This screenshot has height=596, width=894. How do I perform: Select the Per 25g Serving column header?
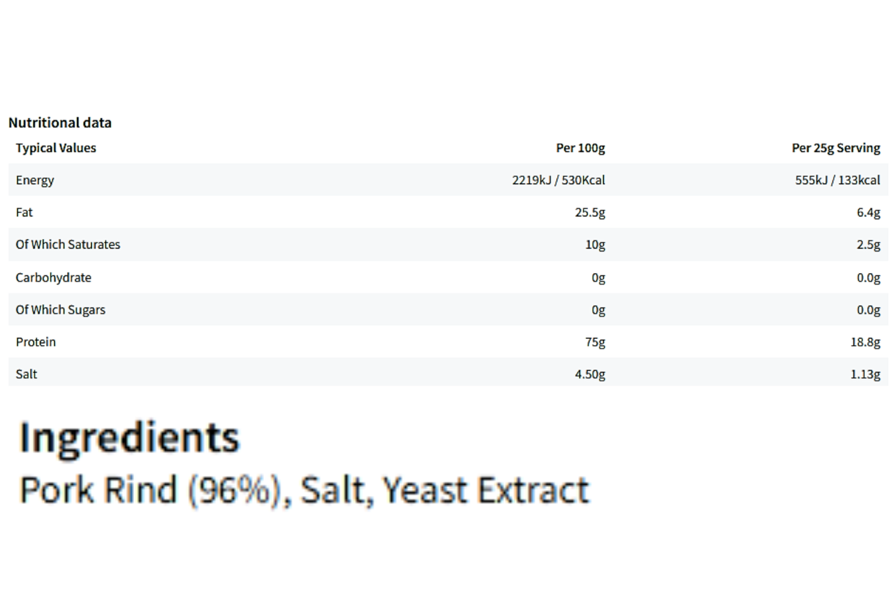pos(836,148)
